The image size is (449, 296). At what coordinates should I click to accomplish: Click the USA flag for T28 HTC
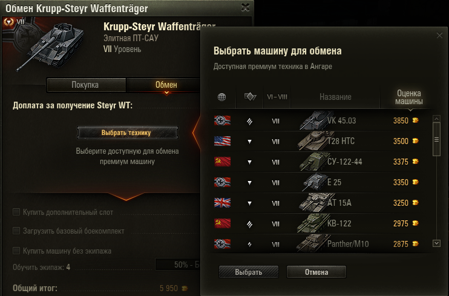click(222, 141)
